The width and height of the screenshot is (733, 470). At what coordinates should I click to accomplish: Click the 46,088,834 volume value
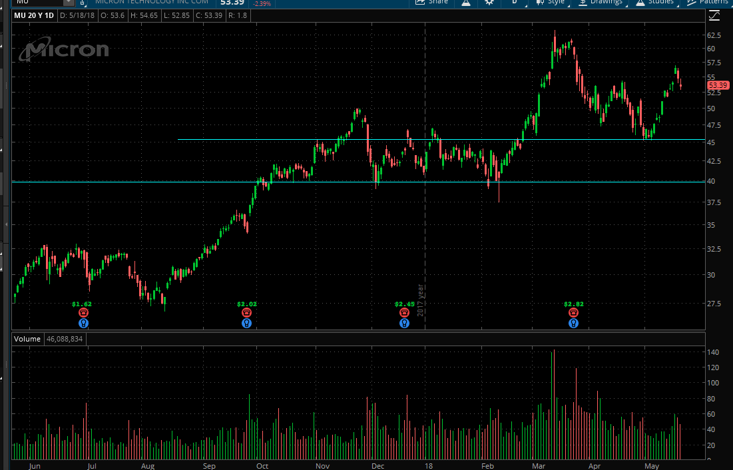click(x=65, y=339)
